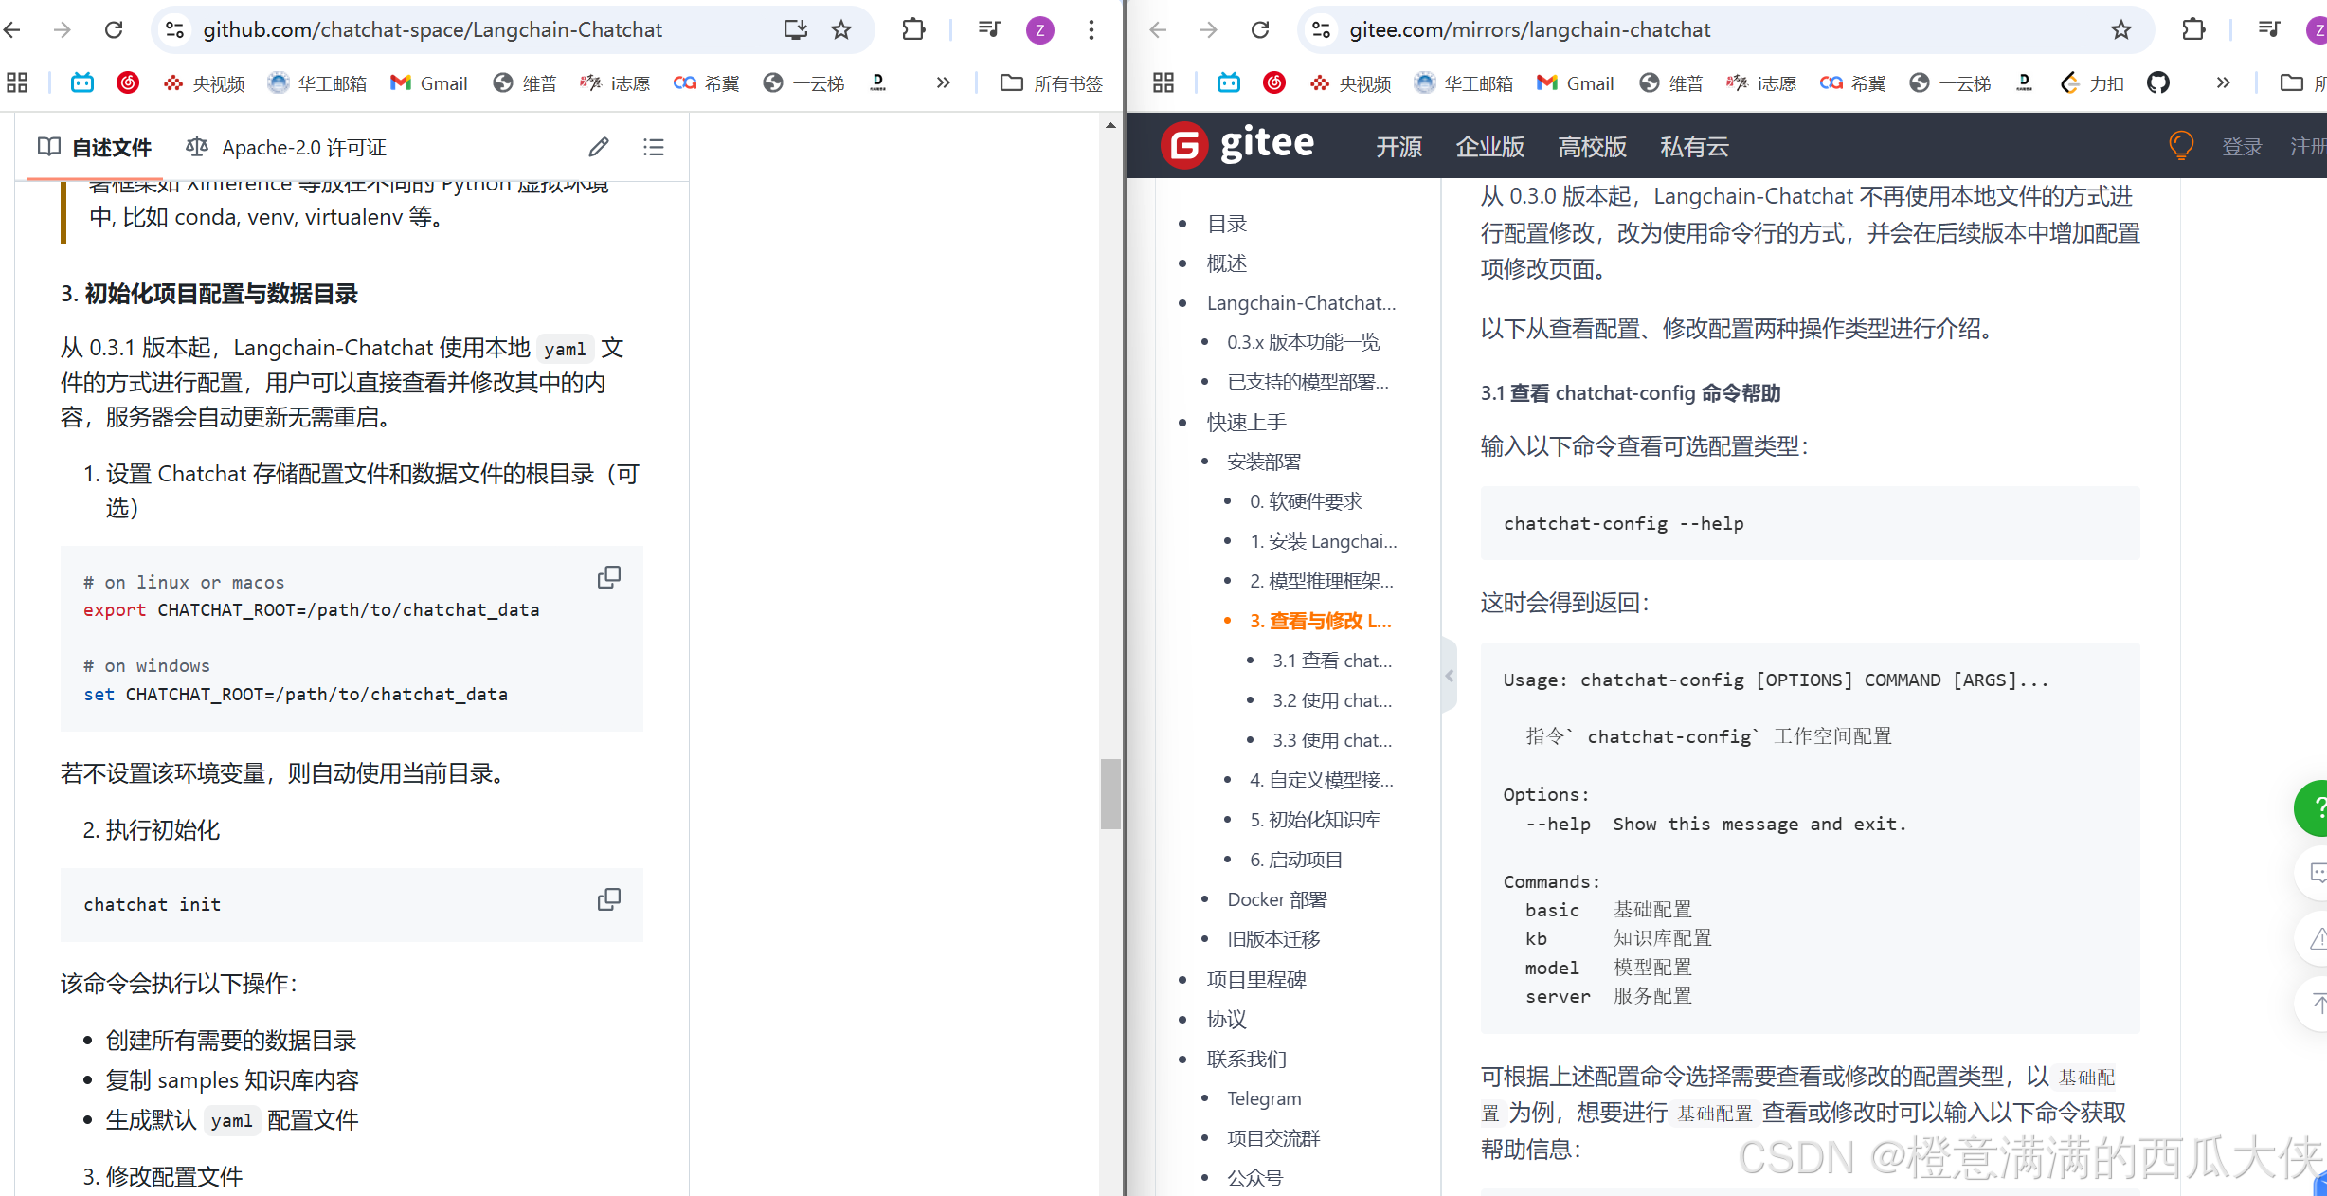2327x1196 pixels.
Task: Open the media control icon in GitHub window
Action: pyautogui.click(x=988, y=29)
